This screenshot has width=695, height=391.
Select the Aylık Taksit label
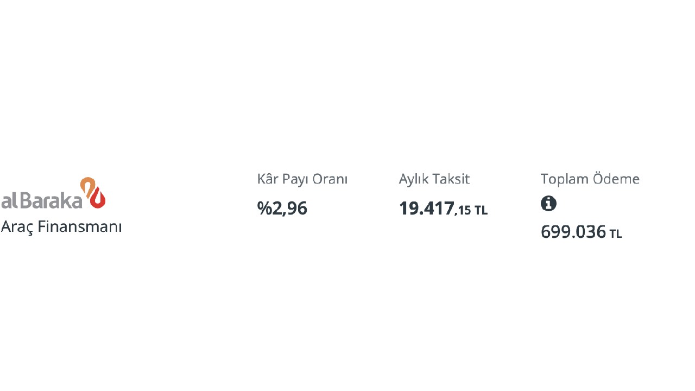click(x=434, y=179)
